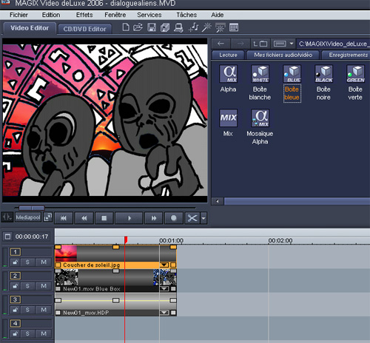370x343 pixels.
Task: Open New01_mxv.HDP clip menu
Action: 164,313
